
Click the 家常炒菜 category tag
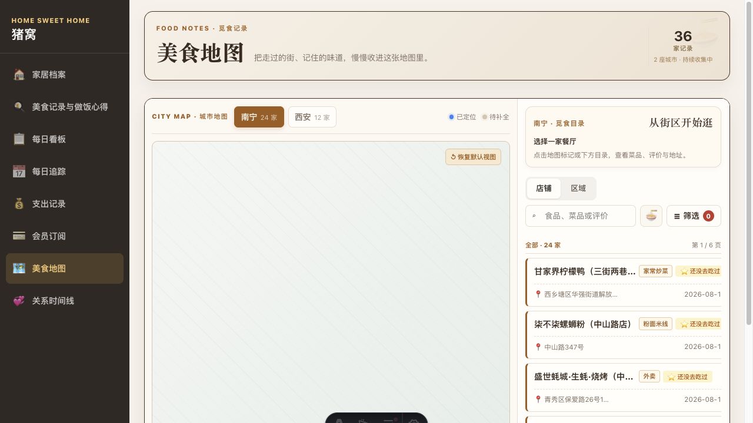(x=655, y=271)
